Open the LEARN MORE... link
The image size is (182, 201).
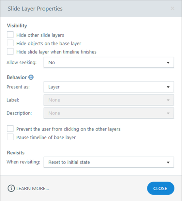click(x=33, y=189)
